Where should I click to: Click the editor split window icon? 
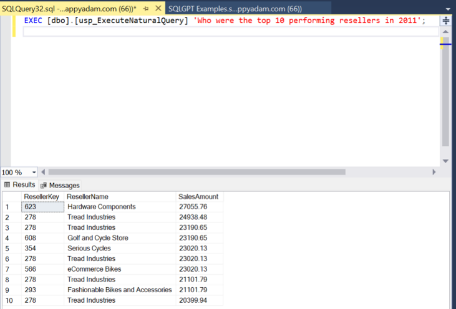(x=445, y=21)
